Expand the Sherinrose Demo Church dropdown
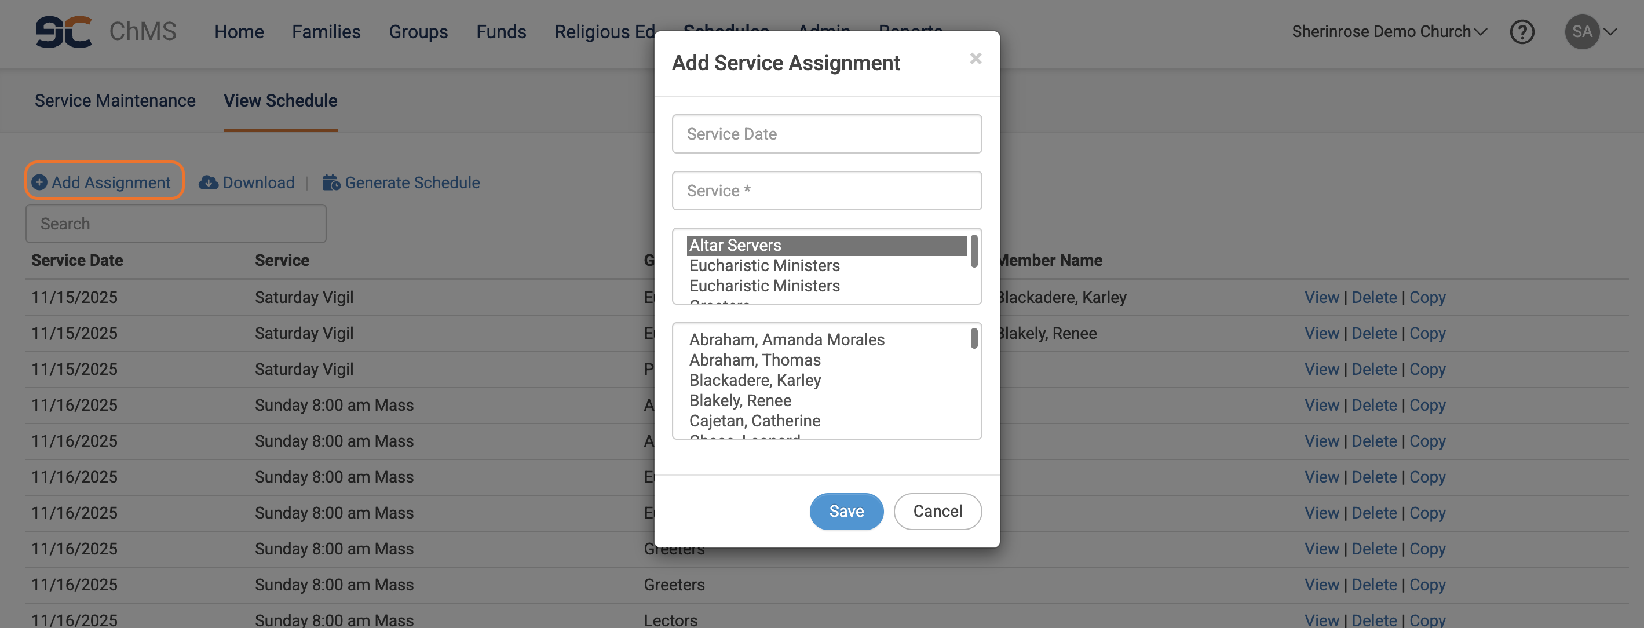The height and width of the screenshot is (628, 1644). [1389, 31]
